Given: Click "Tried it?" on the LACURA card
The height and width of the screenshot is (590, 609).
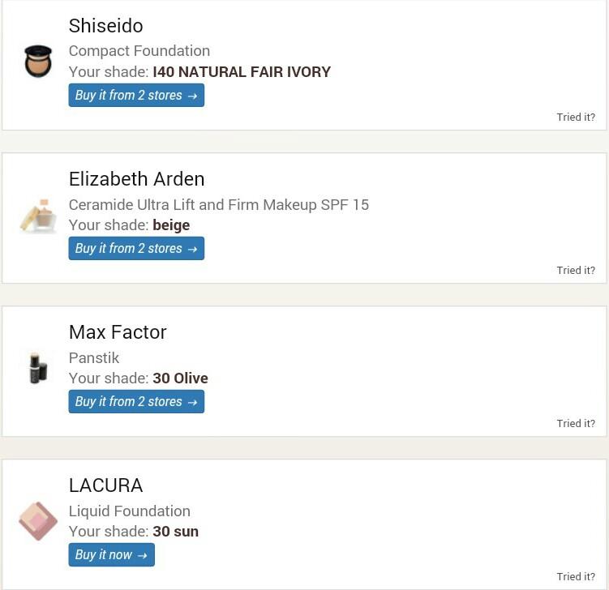Looking at the screenshot, I should [x=575, y=577].
